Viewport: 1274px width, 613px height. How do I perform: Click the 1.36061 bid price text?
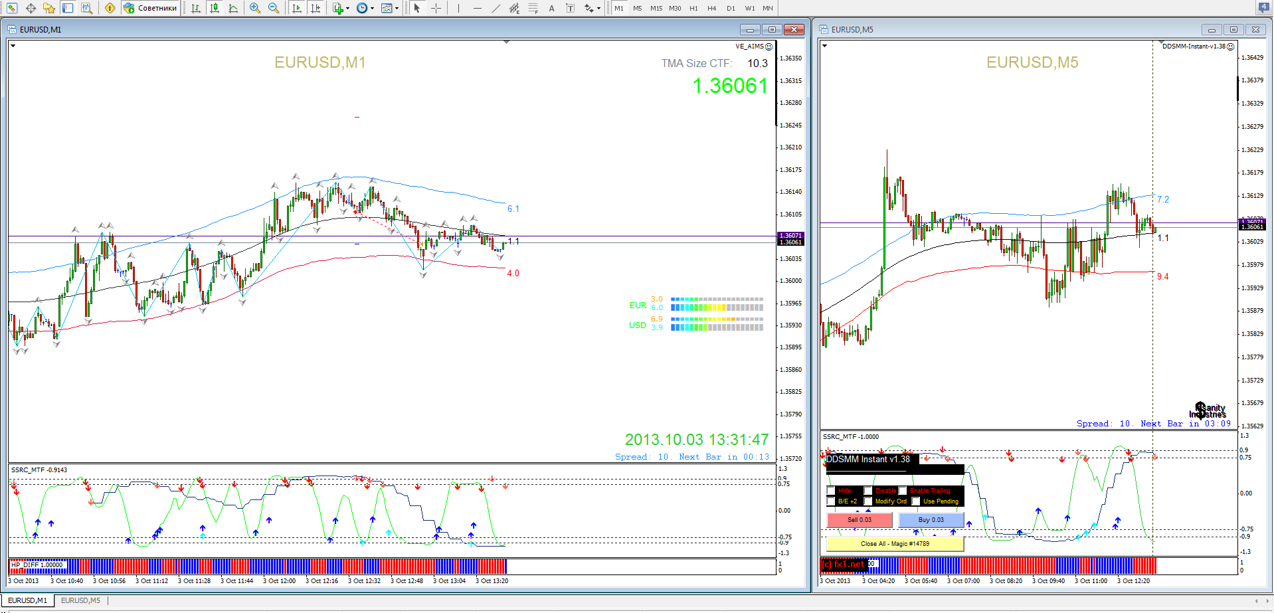tap(730, 86)
